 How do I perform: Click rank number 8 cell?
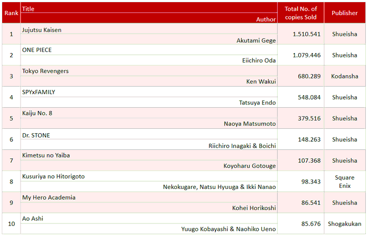pyautogui.click(x=11, y=181)
